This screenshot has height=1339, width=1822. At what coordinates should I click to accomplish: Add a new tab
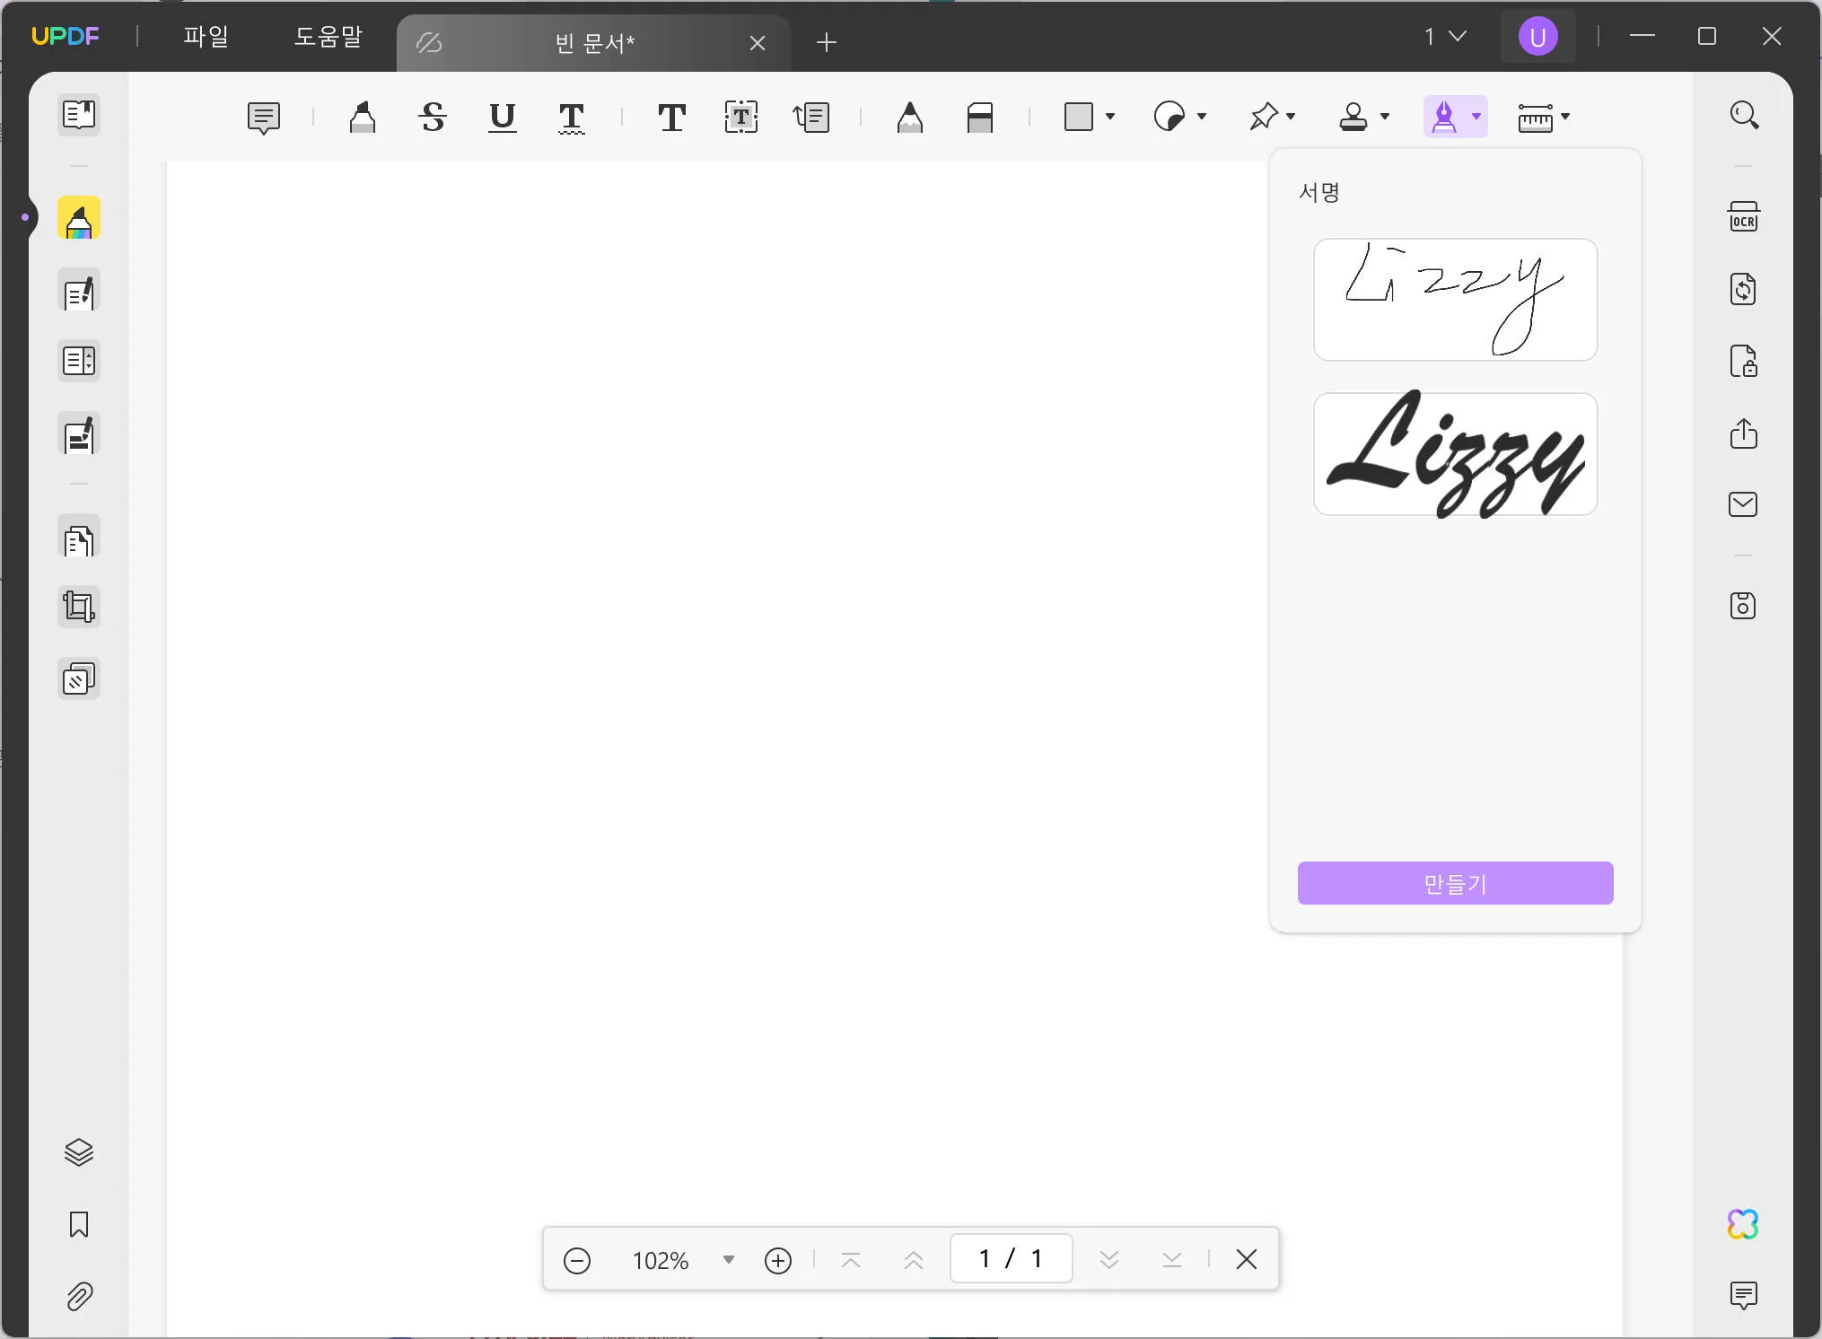point(827,42)
